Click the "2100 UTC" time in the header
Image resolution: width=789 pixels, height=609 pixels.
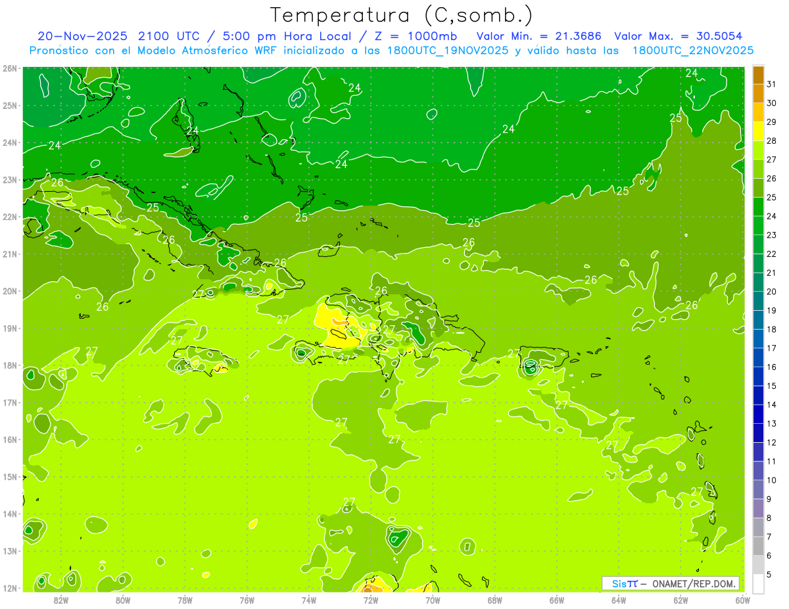click(170, 36)
